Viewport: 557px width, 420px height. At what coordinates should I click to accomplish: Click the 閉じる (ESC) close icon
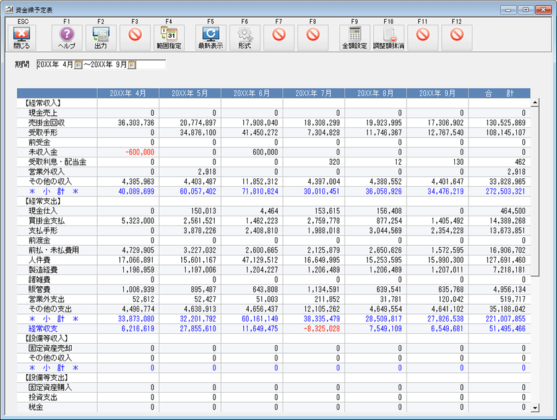[21, 37]
